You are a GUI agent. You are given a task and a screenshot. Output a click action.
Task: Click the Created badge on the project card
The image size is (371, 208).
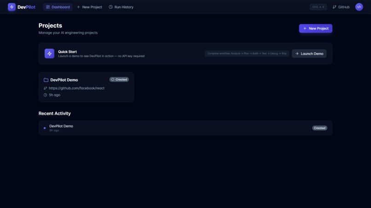pos(119,79)
